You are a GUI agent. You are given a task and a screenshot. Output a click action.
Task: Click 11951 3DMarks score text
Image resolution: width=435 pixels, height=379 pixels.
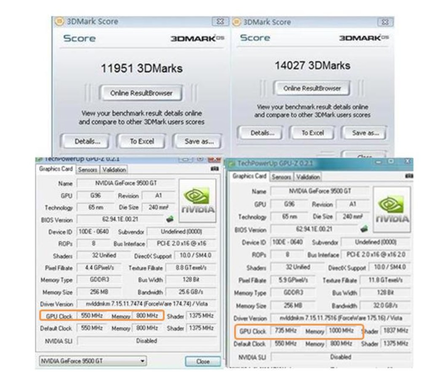point(141,68)
